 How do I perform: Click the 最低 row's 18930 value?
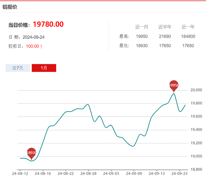(141, 46)
